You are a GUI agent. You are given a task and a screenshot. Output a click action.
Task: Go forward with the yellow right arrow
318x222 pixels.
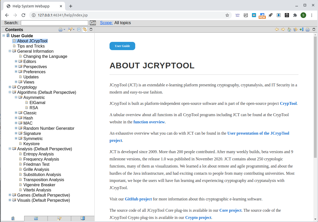pyautogui.click(x=283, y=30)
